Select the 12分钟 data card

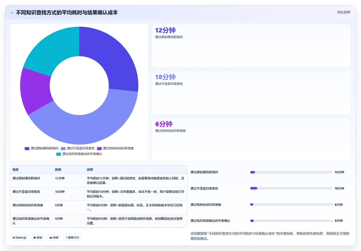[251, 45]
